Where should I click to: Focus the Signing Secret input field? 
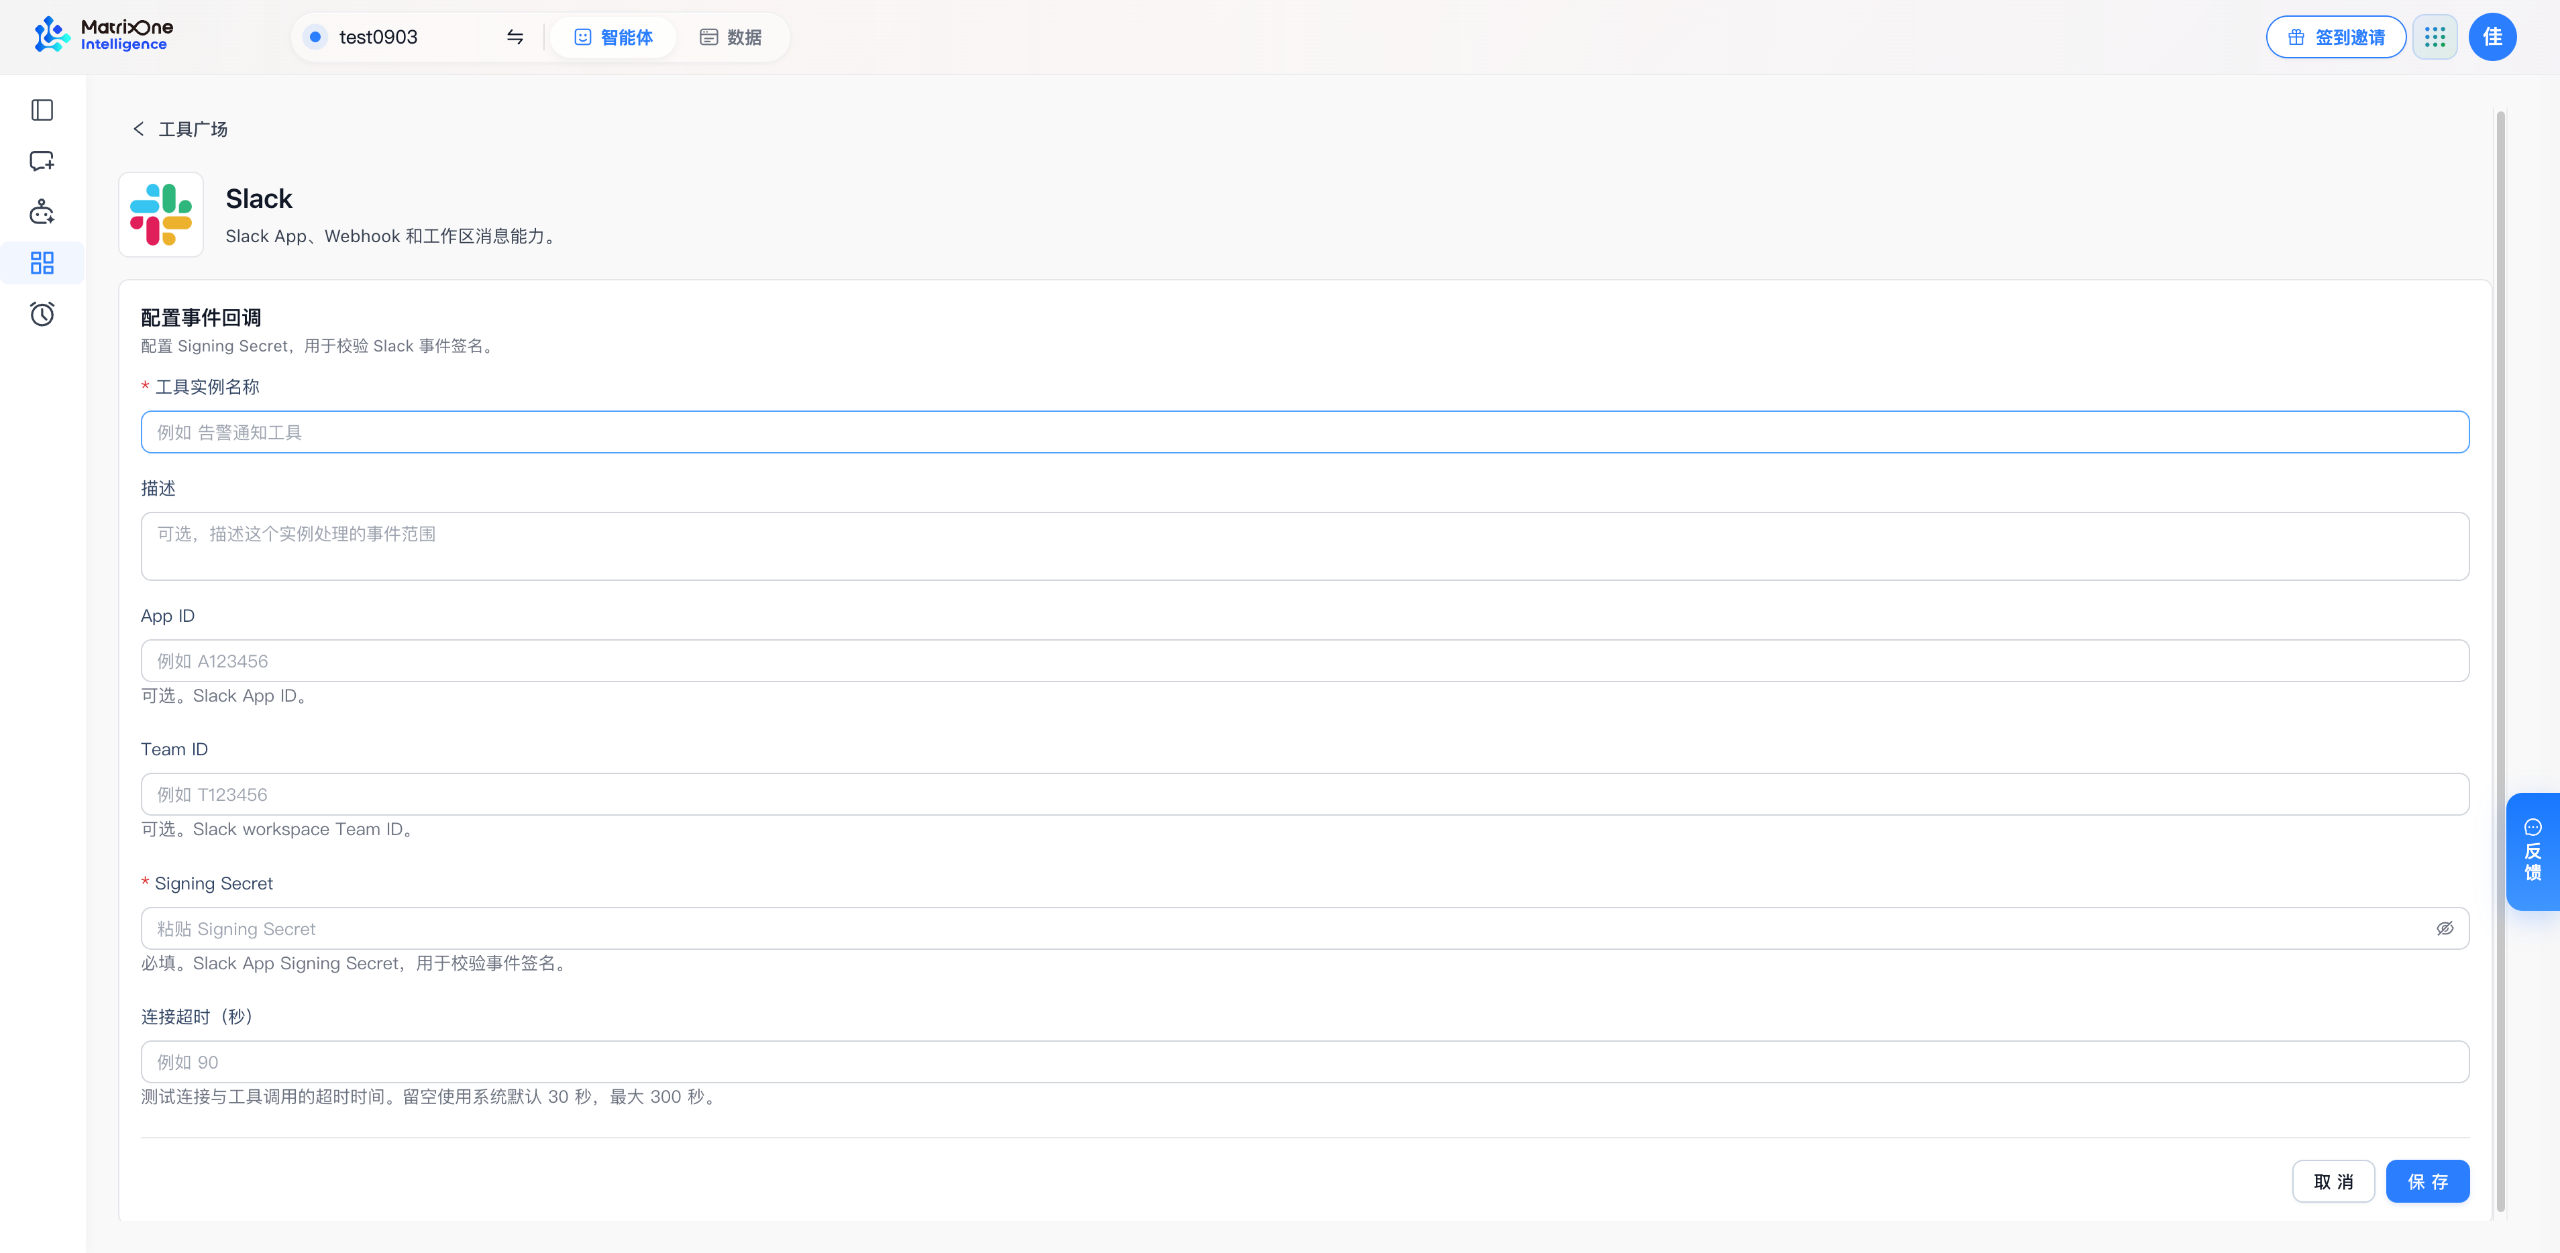(1305, 928)
